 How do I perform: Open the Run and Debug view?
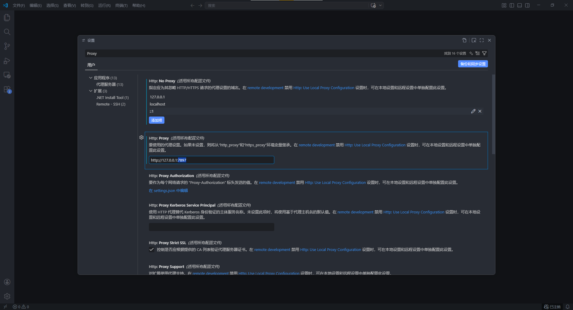7,61
